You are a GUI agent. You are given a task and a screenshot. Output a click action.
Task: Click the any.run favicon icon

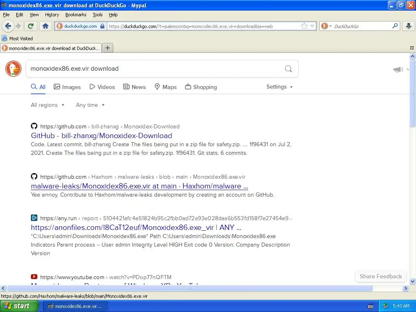pyautogui.click(x=34, y=218)
